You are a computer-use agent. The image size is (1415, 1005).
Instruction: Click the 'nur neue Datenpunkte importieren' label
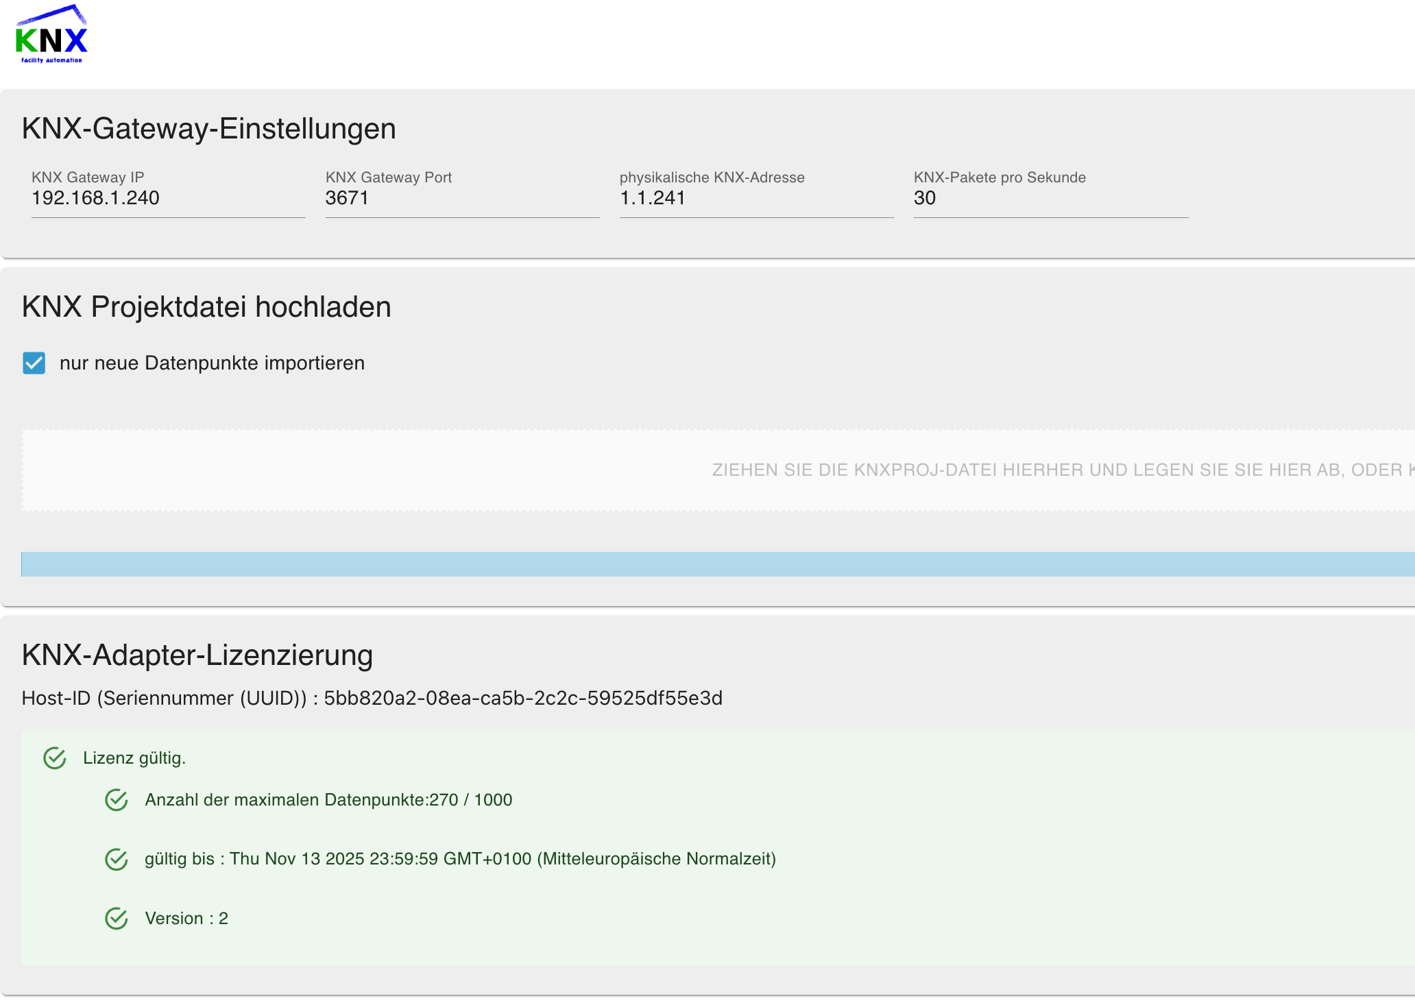pyautogui.click(x=212, y=363)
